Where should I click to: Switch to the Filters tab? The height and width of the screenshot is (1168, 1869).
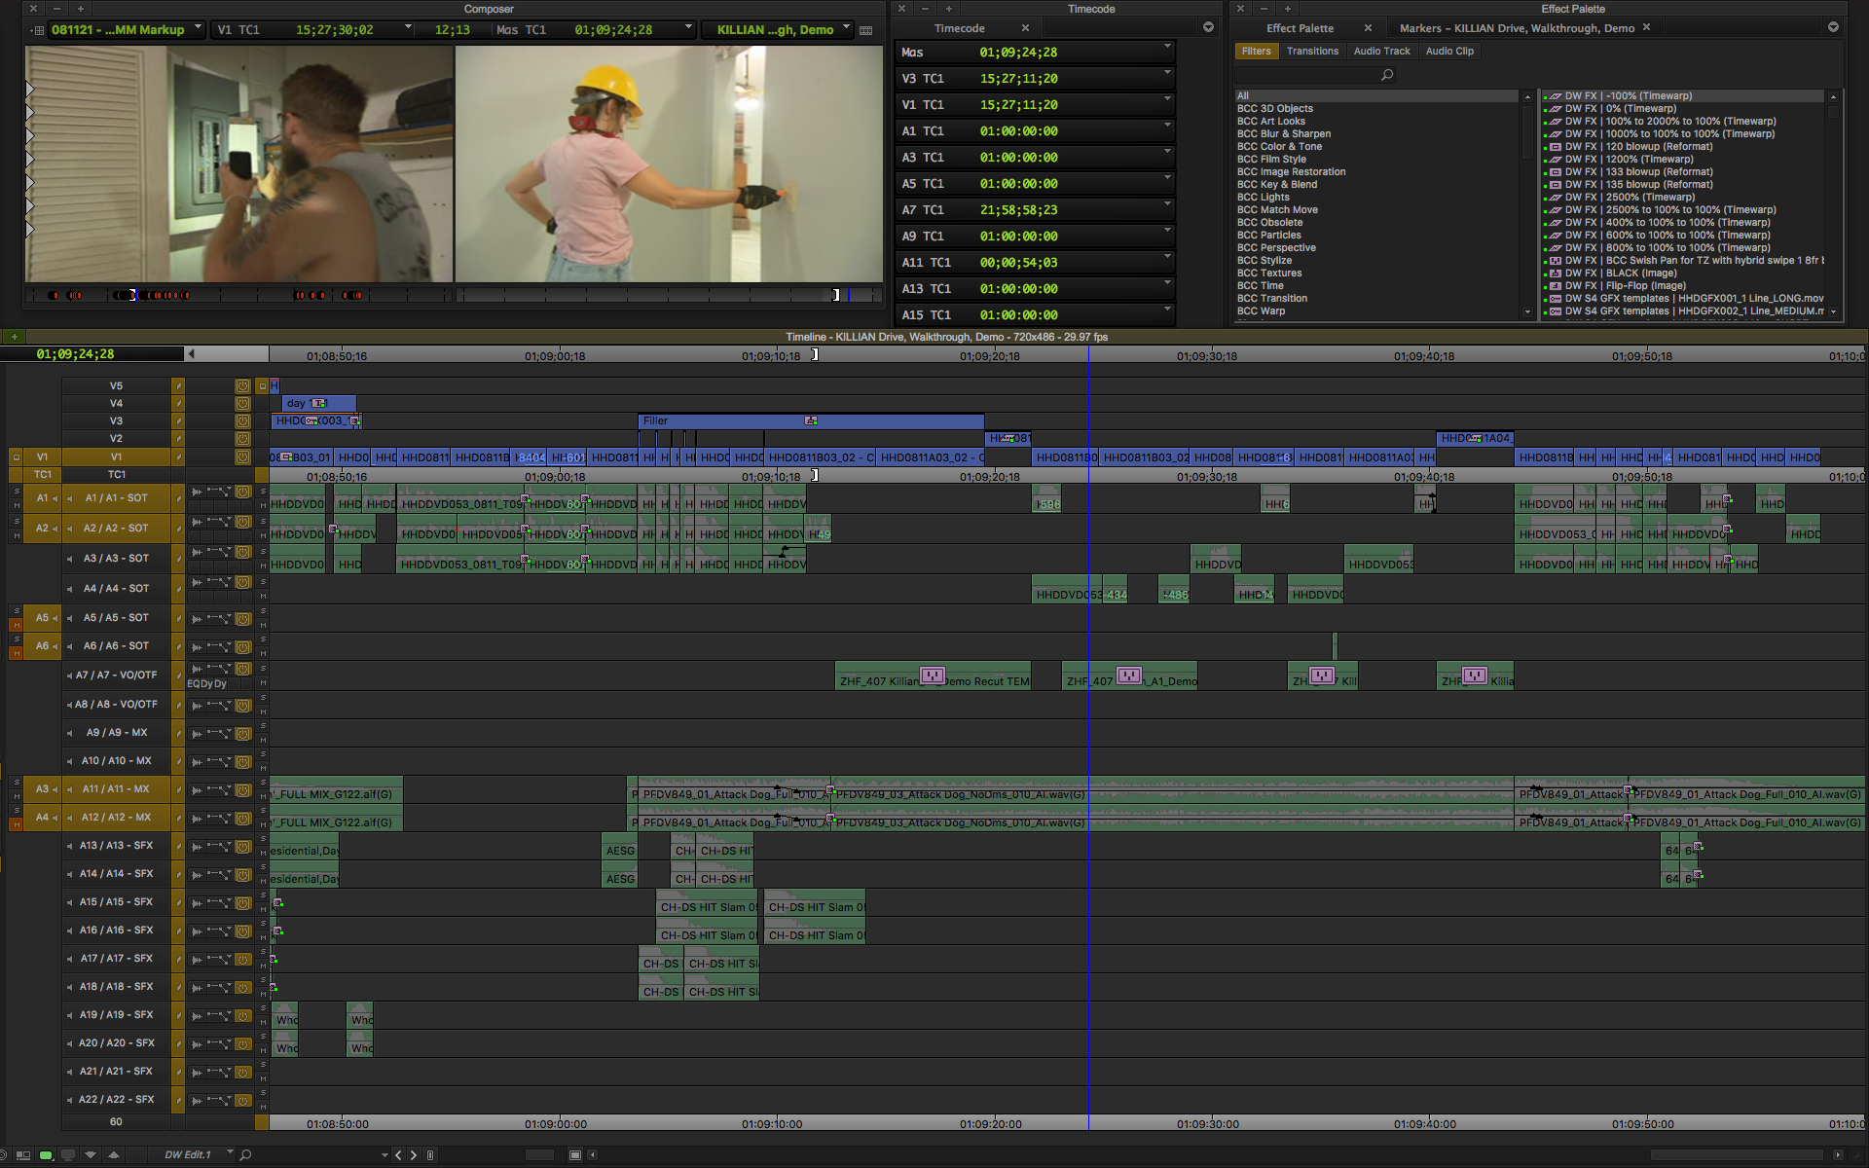(x=1256, y=51)
